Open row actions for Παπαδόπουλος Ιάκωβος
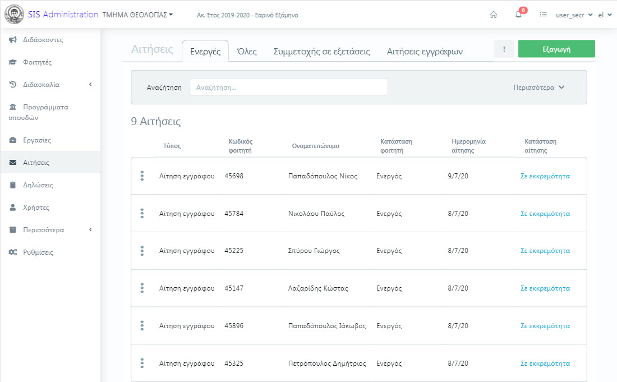 (142, 326)
